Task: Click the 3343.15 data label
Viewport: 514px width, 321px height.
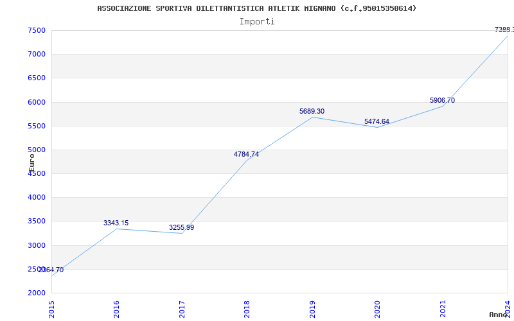Action: 116,223
